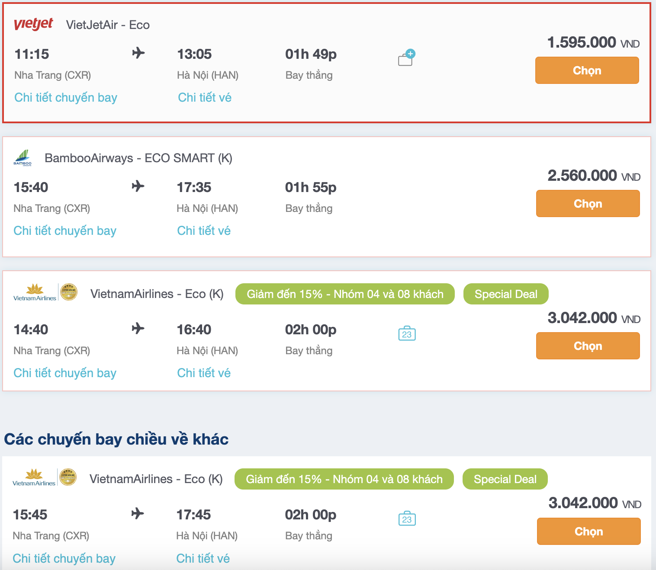The image size is (656, 570).
Task: Open Chi tiết vé for the BambooAirways flight
Action: tap(204, 230)
